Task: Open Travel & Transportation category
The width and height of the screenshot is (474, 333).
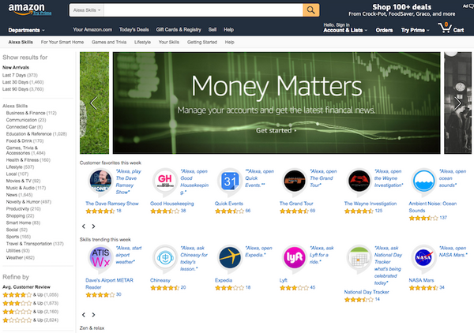Action: (x=35, y=244)
